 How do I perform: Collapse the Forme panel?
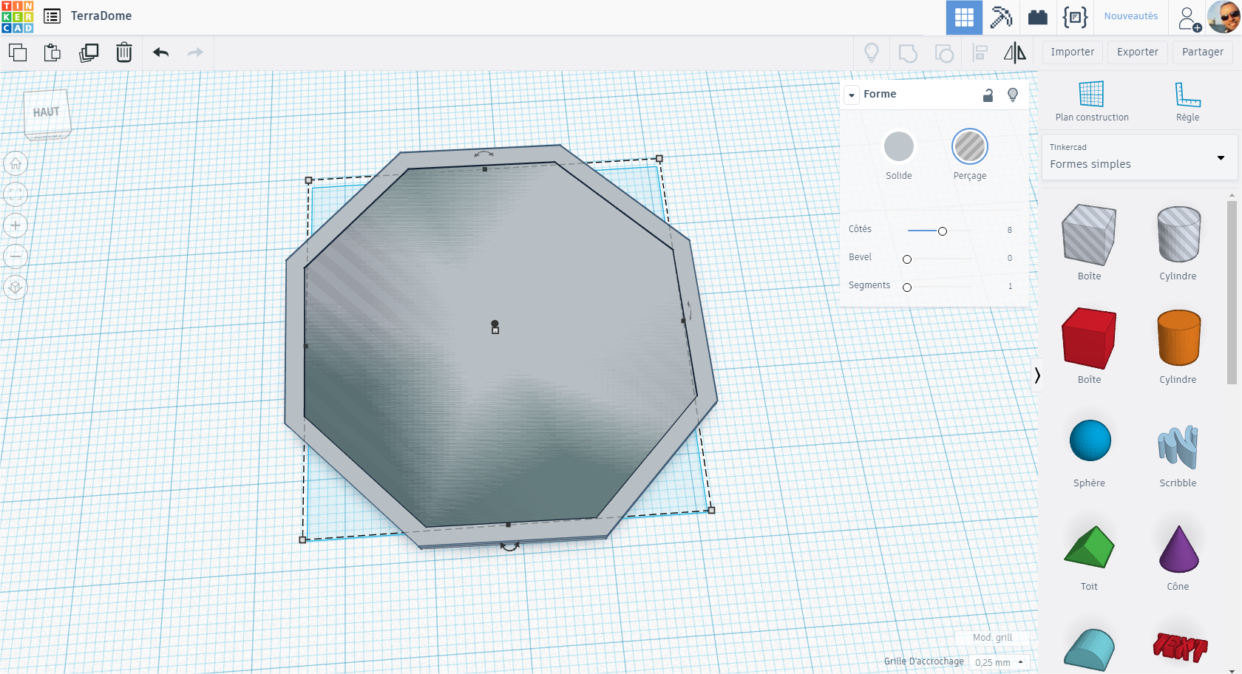pos(851,95)
